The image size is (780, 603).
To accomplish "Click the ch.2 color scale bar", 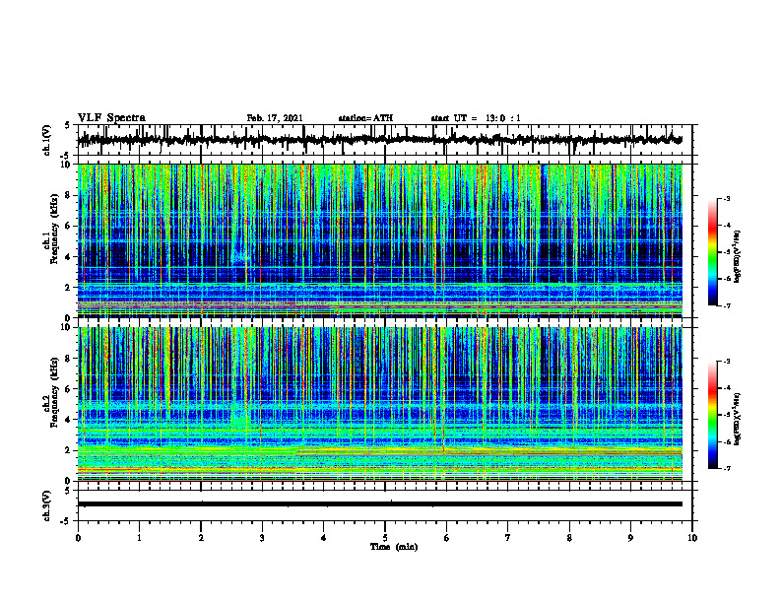I will (x=712, y=415).
